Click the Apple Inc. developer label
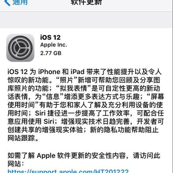 (54, 45)
